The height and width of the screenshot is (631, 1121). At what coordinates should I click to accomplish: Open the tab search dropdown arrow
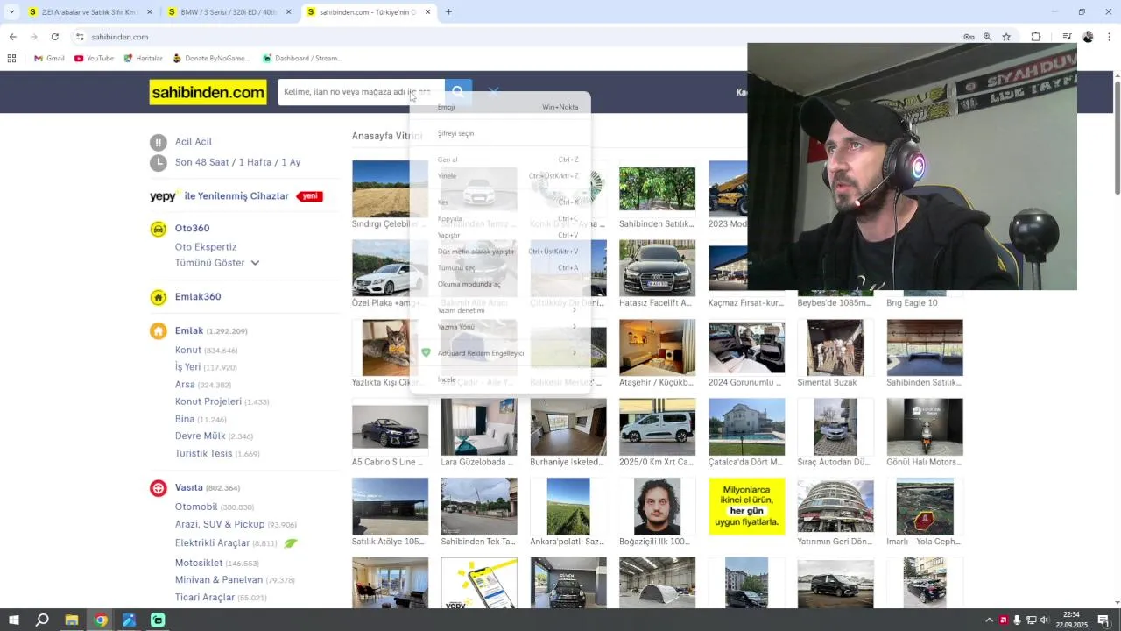pyautogui.click(x=11, y=12)
